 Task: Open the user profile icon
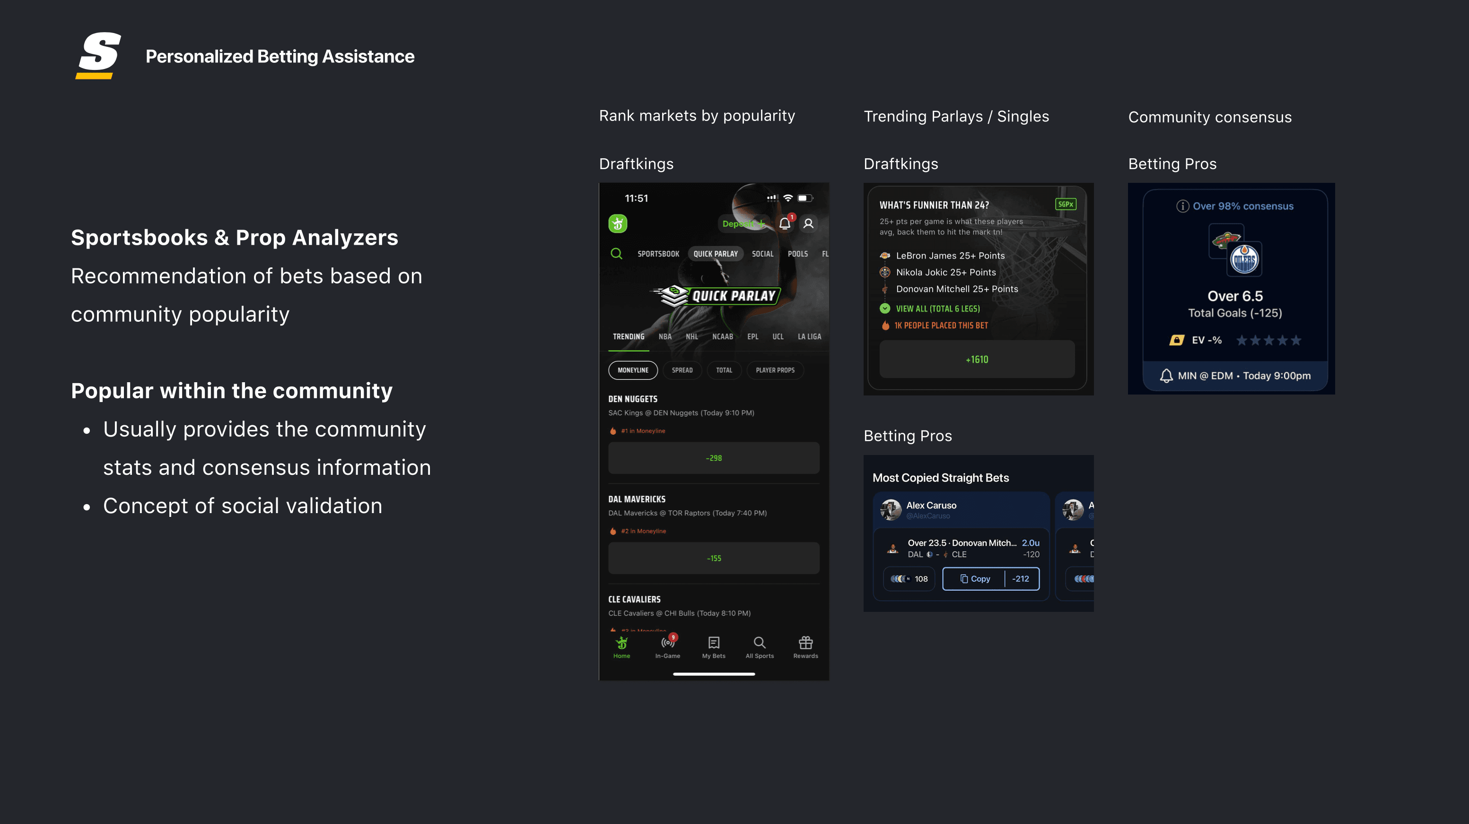[x=808, y=223]
